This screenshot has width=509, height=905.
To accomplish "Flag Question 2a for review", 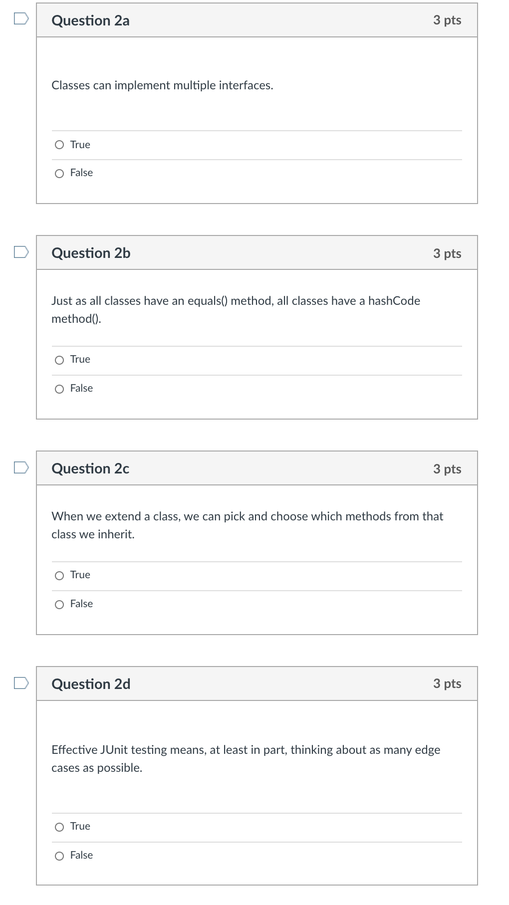I will click(21, 19).
